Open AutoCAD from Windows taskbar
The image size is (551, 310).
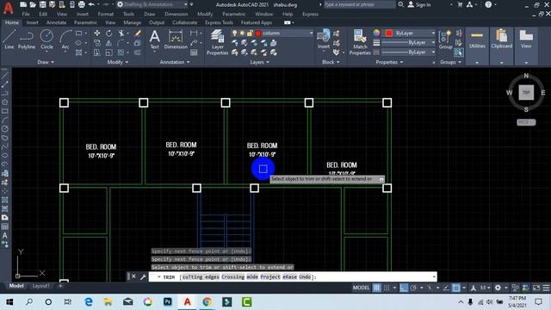click(x=188, y=302)
